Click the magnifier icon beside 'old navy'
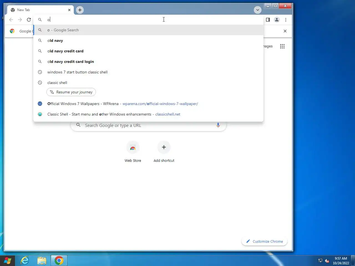355x266 pixels. [x=40, y=40]
